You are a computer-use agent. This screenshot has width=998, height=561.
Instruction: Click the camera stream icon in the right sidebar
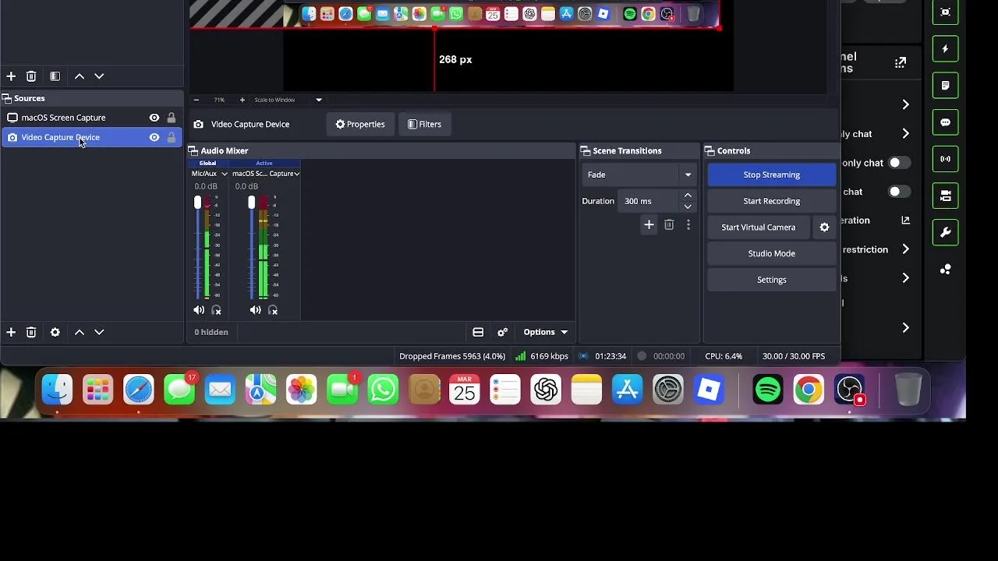tap(945, 196)
